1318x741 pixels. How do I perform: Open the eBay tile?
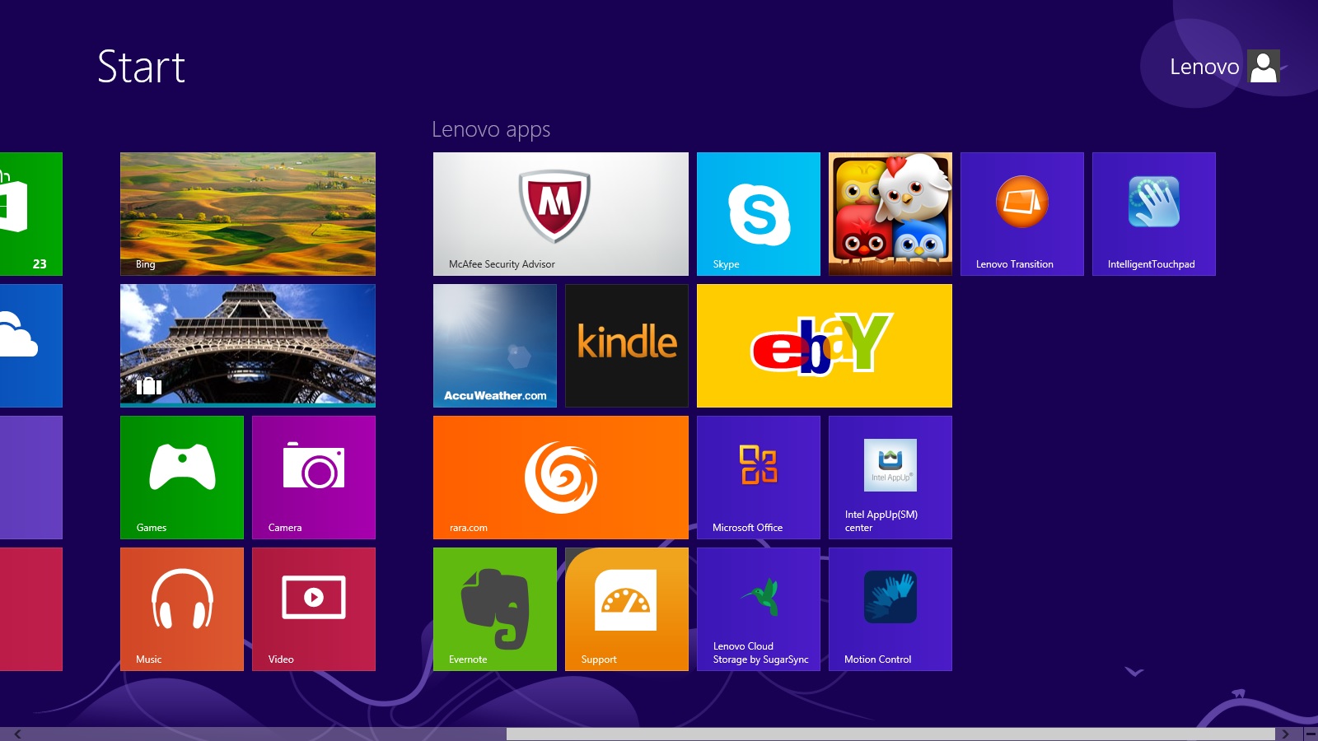825,346
